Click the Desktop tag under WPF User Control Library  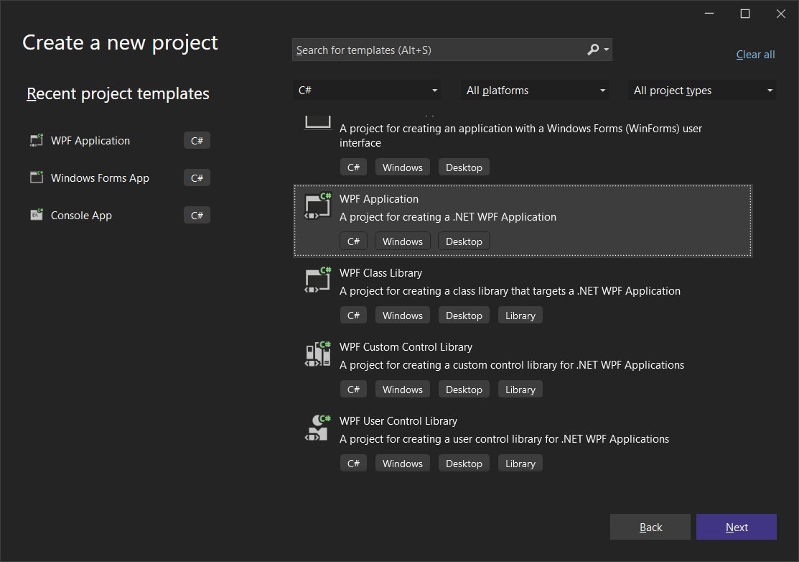point(464,463)
